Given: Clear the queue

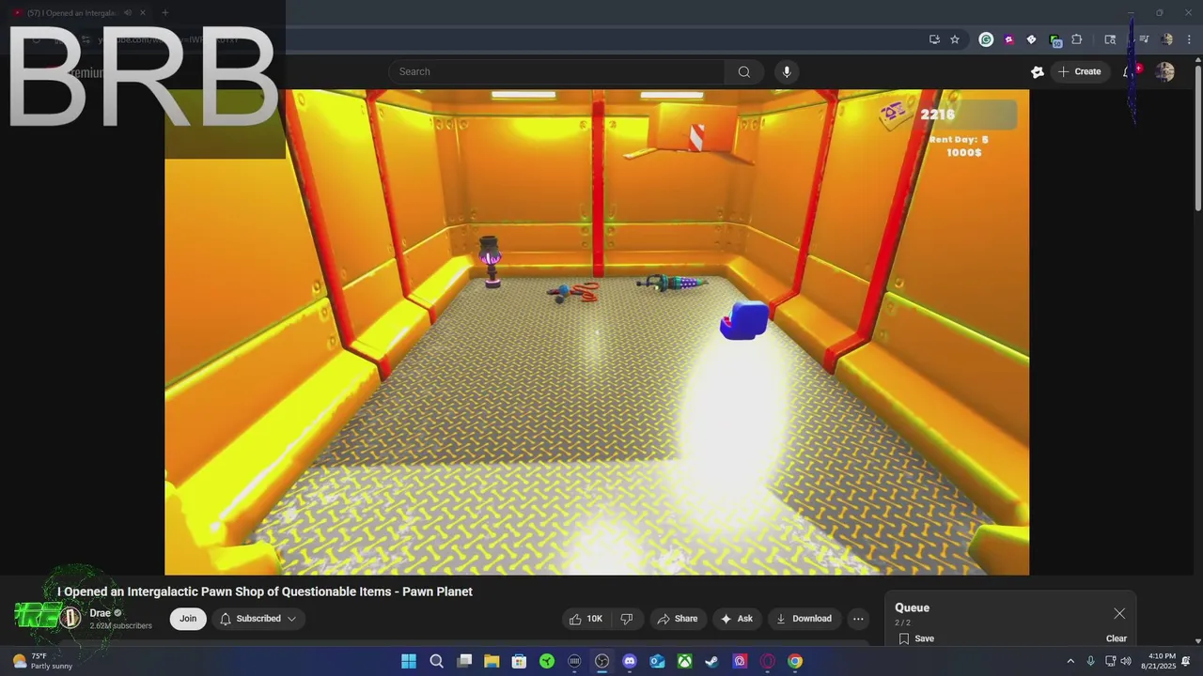Looking at the screenshot, I should pyautogui.click(x=1117, y=638).
